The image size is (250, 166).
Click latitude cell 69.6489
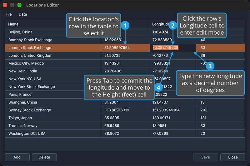[x=125, y=126]
